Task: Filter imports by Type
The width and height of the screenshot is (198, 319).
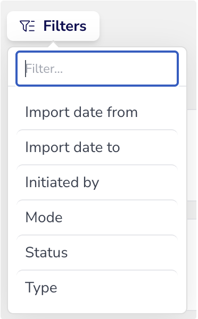Action: pos(97,288)
